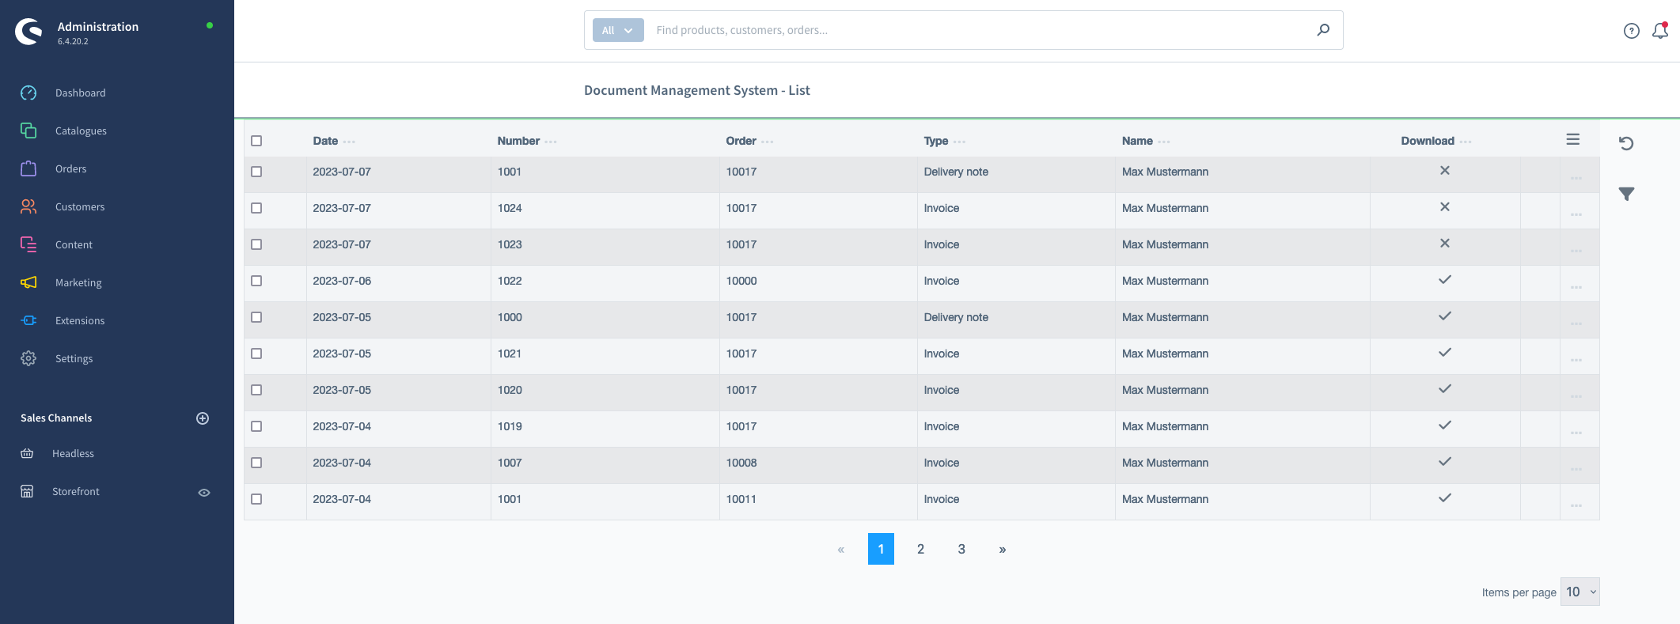Open the help question mark icon
The width and height of the screenshot is (1680, 624).
pos(1632,31)
